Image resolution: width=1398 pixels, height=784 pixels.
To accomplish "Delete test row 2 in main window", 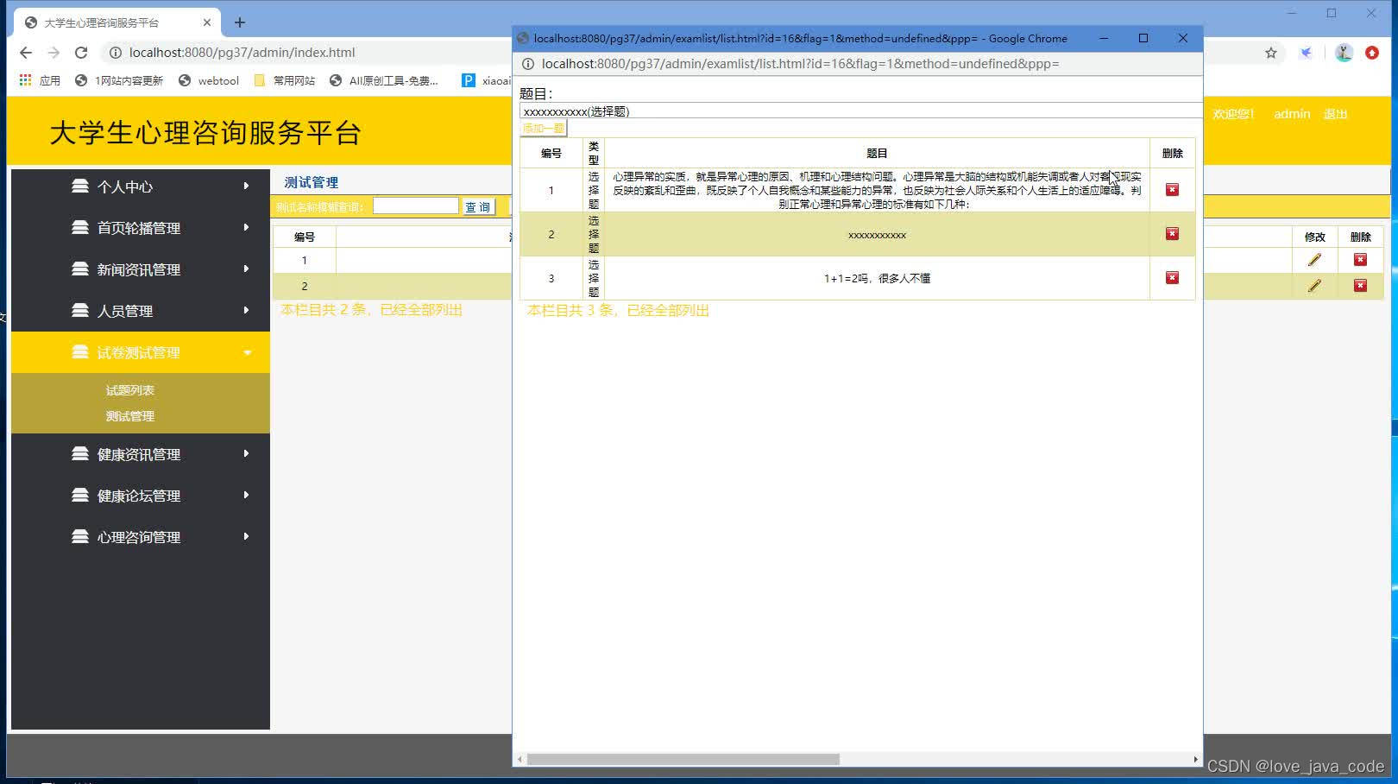I will point(1360,286).
